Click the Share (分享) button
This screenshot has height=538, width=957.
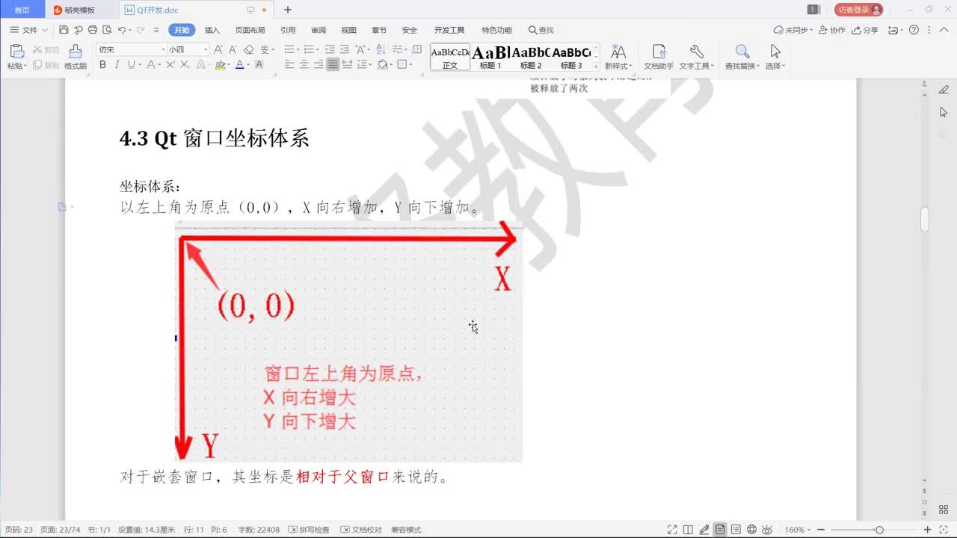(865, 30)
